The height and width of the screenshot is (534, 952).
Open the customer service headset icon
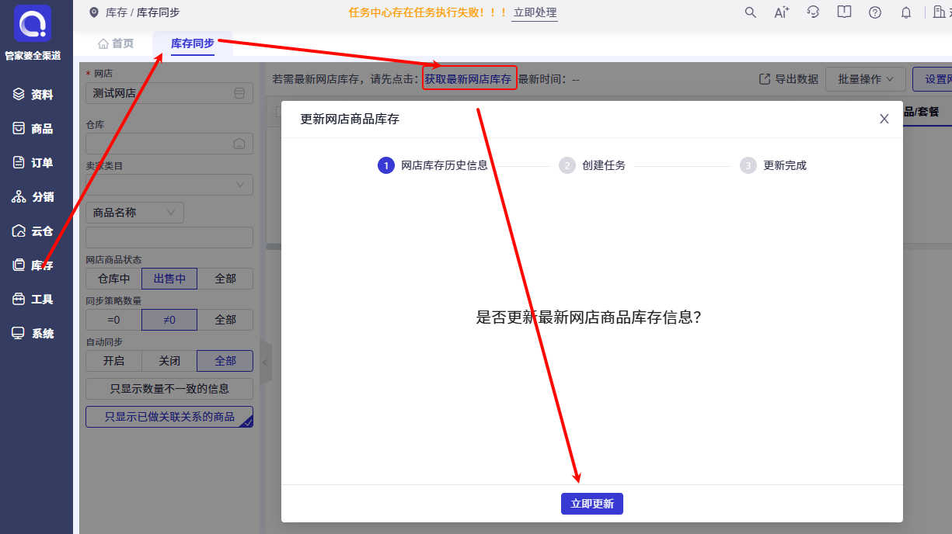tap(813, 12)
